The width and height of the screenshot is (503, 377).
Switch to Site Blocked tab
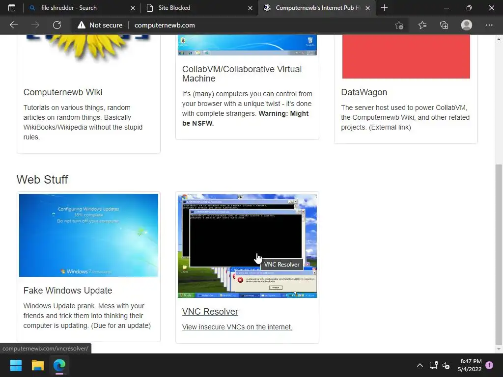click(x=199, y=8)
